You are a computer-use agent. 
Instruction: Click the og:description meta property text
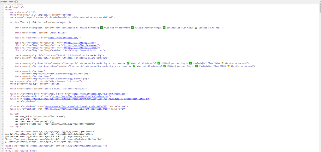pos(132,63)
